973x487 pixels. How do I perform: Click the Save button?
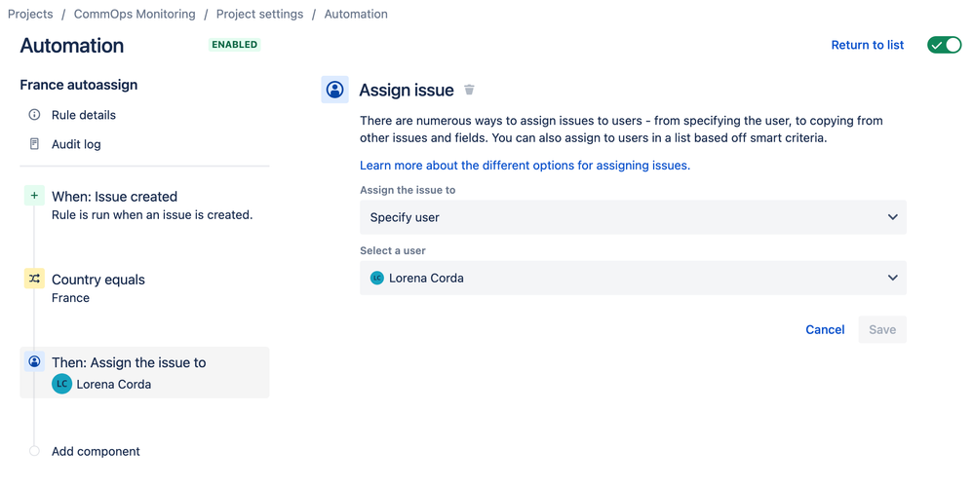[x=882, y=329]
